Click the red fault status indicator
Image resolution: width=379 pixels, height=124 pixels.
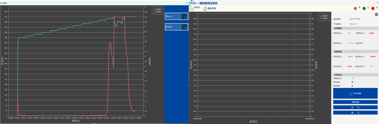point(373,9)
